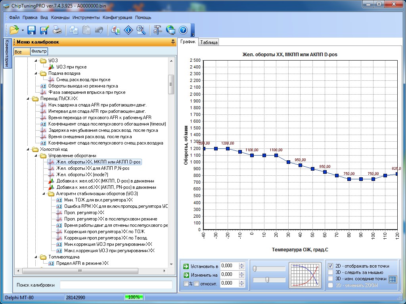Open settings with hammer and wrench icon
The width and height of the screenshot is (406, 304).
(x=158, y=30)
